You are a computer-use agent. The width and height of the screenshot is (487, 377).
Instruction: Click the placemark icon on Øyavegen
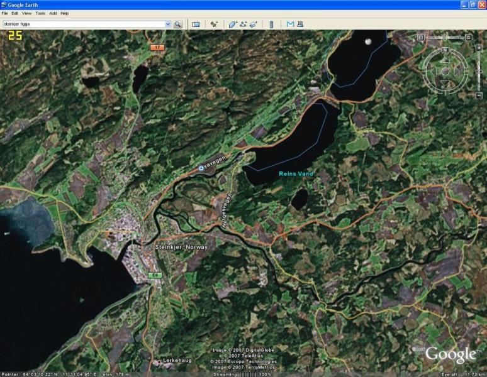pos(201,168)
